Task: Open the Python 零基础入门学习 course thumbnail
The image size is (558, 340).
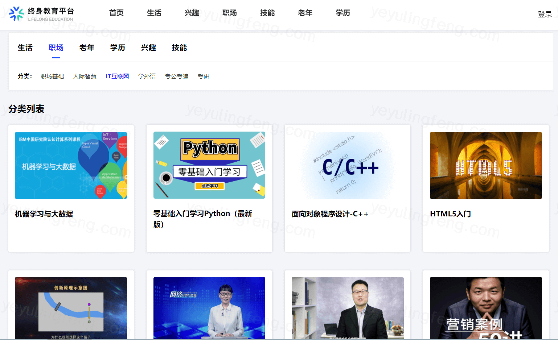Action: 209,165
